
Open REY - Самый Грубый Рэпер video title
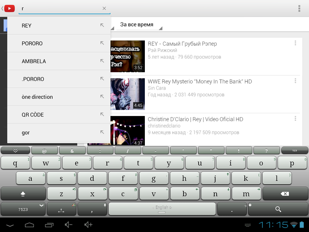coord(182,44)
